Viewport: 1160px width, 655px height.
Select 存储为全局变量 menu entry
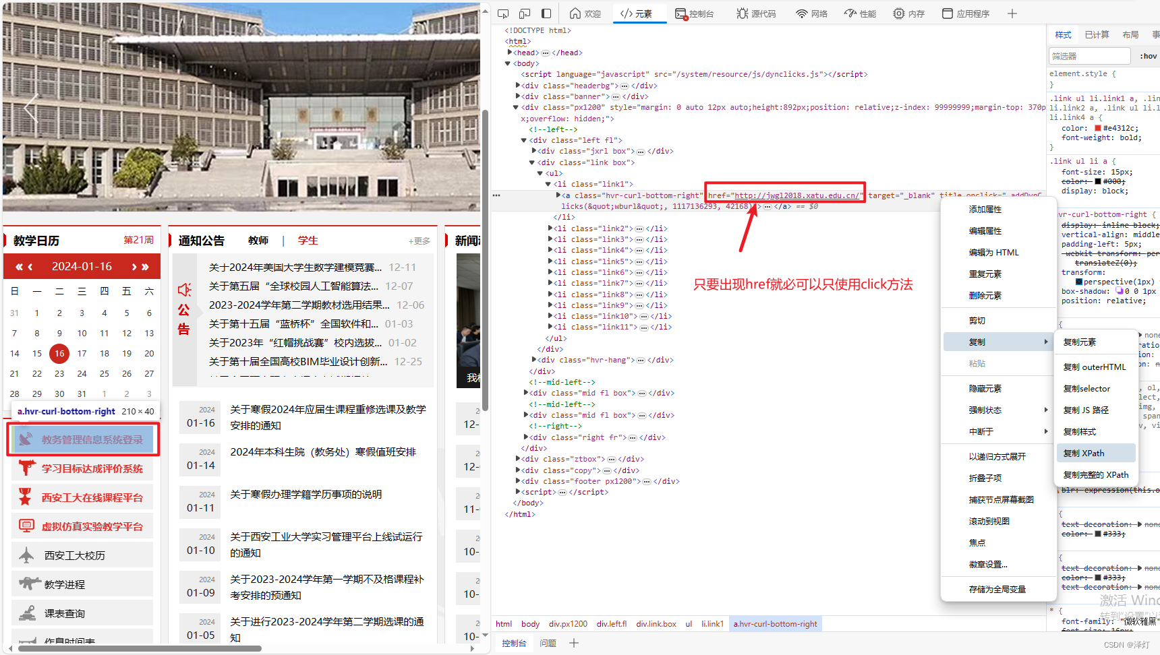(998, 590)
